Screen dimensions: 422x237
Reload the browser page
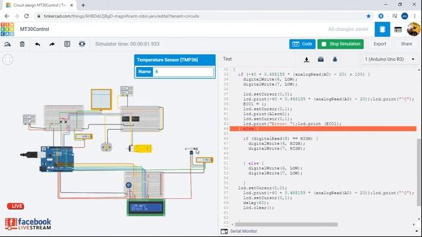[26, 16]
